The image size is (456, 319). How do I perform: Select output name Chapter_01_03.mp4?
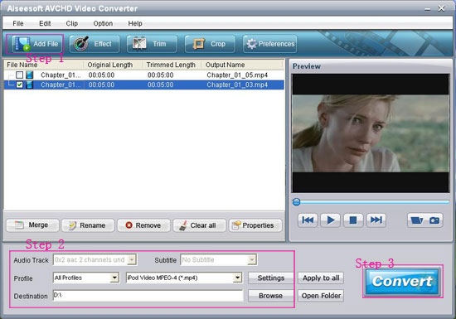pos(237,85)
